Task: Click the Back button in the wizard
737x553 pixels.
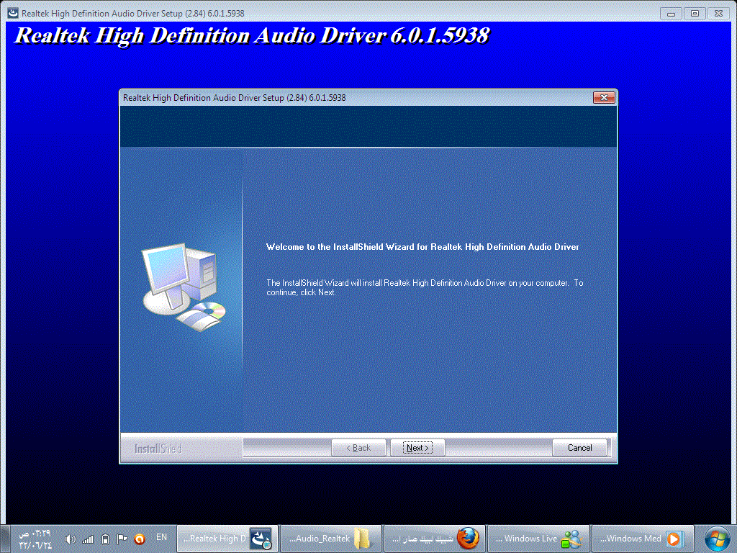Action: click(x=358, y=448)
